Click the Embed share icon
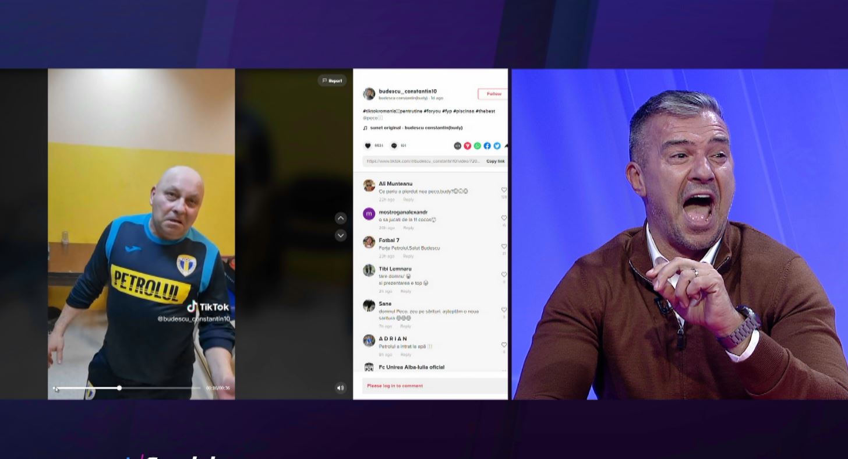 pyautogui.click(x=457, y=146)
